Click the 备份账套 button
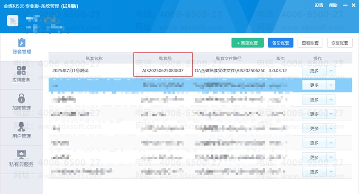The width and height of the screenshot is (359, 194). click(x=280, y=43)
